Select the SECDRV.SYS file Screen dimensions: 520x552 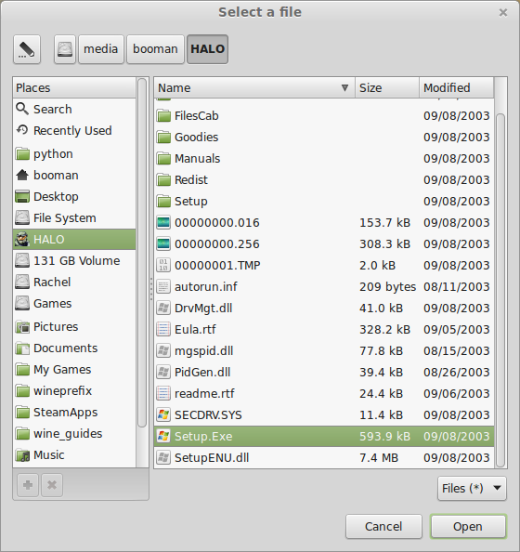click(324, 415)
